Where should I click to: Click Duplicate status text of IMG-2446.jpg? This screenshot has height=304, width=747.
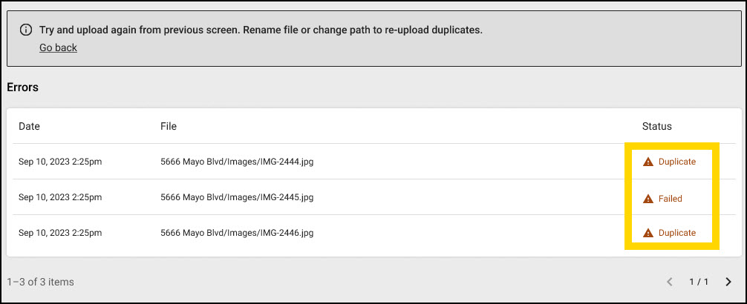[676, 233]
